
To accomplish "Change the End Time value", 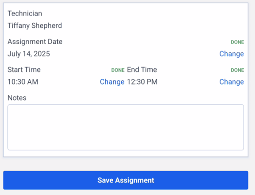I will [231, 82].
